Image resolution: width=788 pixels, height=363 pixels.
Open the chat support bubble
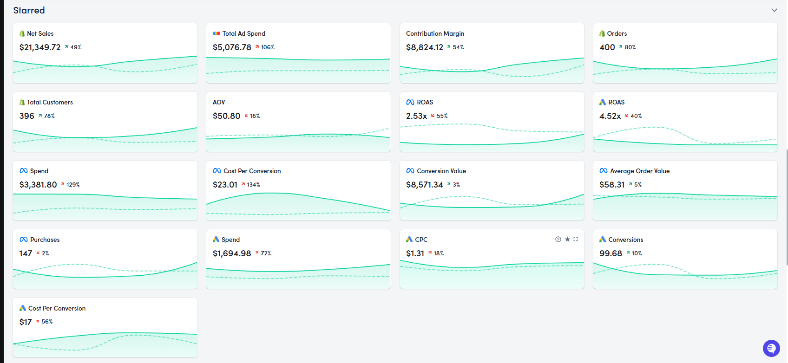tap(771, 348)
